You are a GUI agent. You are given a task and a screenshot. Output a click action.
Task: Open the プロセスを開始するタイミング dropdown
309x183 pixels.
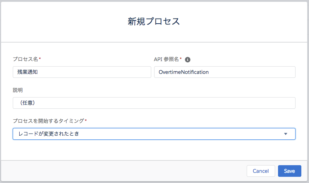click(154, 134)
